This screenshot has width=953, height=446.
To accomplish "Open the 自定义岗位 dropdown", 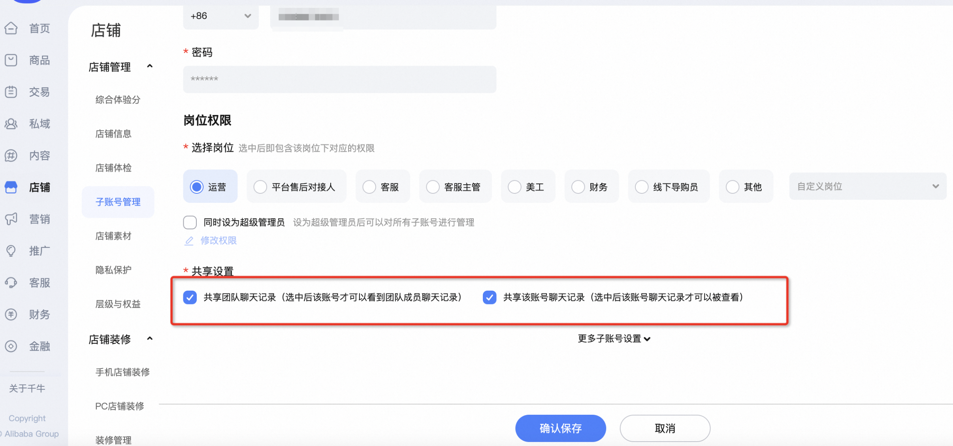I will (x=868, y=186).
